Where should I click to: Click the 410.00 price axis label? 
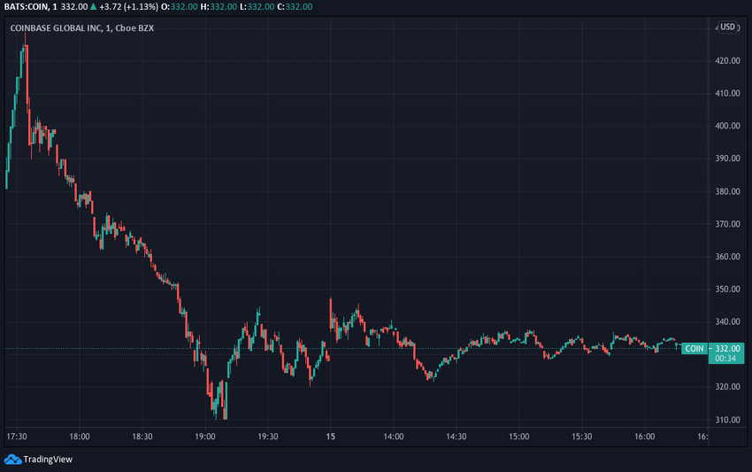[x=727, y=93]
